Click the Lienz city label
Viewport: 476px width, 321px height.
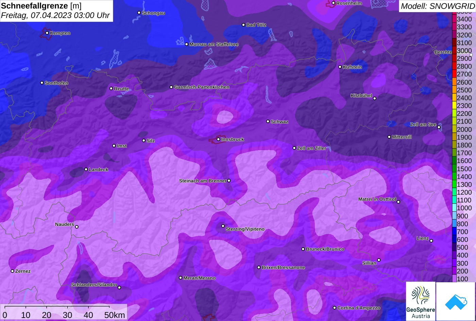click(x=423, y=238)
